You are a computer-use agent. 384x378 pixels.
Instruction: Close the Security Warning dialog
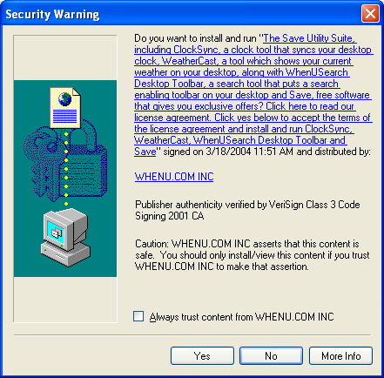[x=370, y=13]
